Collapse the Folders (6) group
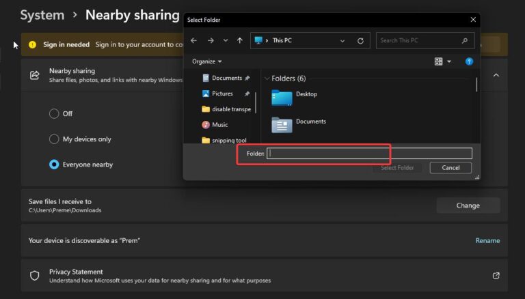Viewport: 525px width, 299px height. [267, 79]
